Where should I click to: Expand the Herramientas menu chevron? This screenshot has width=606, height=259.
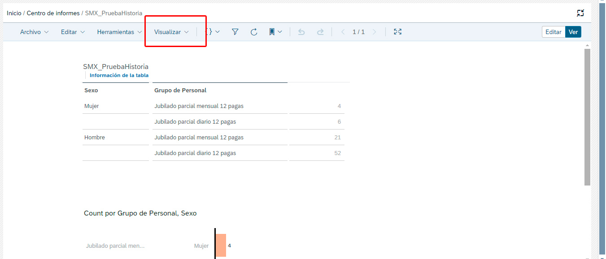140,32
